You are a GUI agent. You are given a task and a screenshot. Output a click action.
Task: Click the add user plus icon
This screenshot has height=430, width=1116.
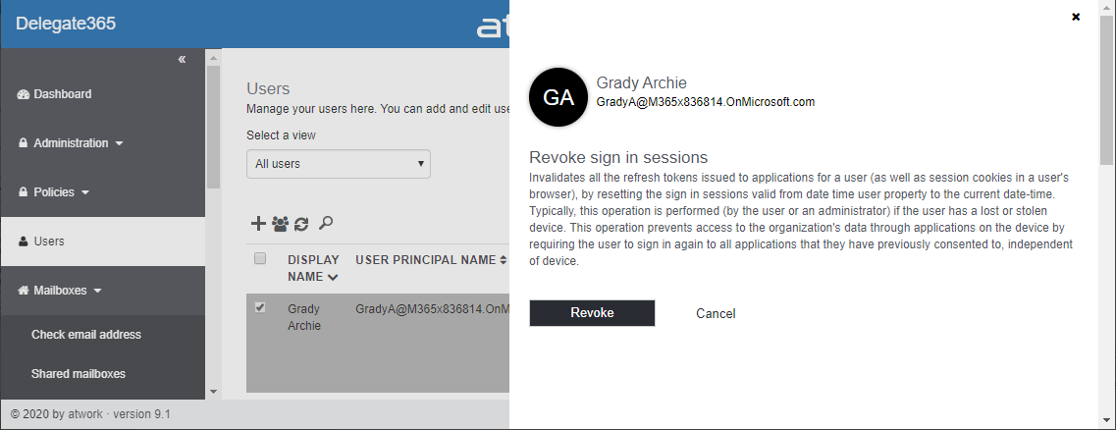point(258,224)
